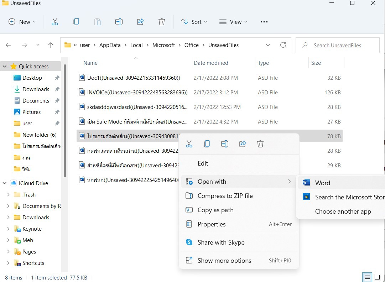Click the Rename icon in the context menu
Image resolution: width=385 pixels, height=282 pixels.
pos(225,144)
